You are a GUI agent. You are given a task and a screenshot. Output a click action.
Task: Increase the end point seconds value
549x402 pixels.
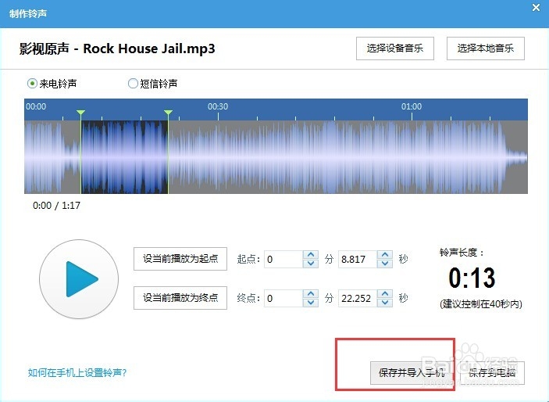click(x=385, y=294)
